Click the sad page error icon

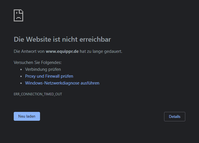tap(19, 15)
